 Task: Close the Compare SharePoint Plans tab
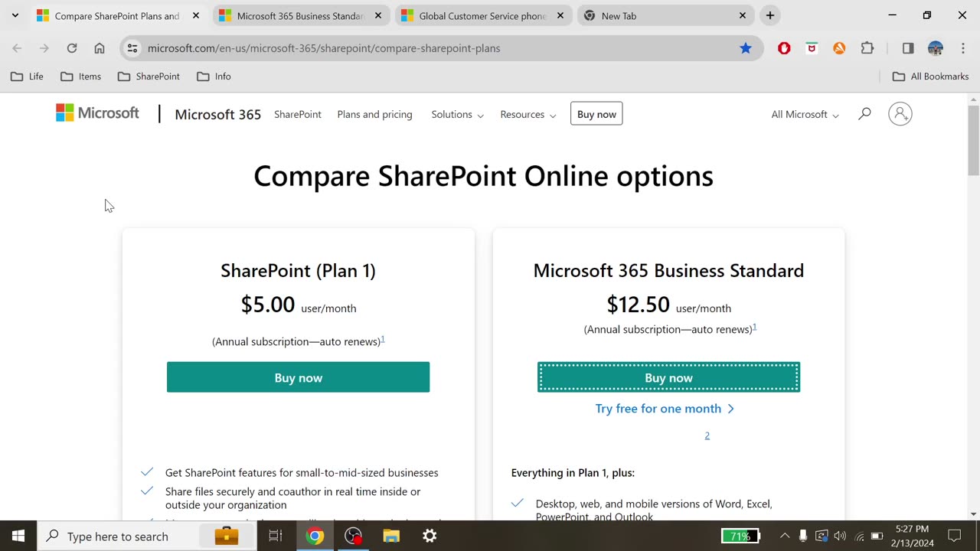pyautogui.click(x=195, y=15)
